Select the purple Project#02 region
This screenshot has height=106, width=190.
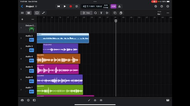tap(61, 48)
